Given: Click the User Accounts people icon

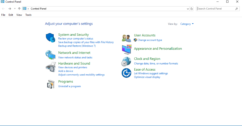Looking at the screenshot, I should click(x=126, y=38).
